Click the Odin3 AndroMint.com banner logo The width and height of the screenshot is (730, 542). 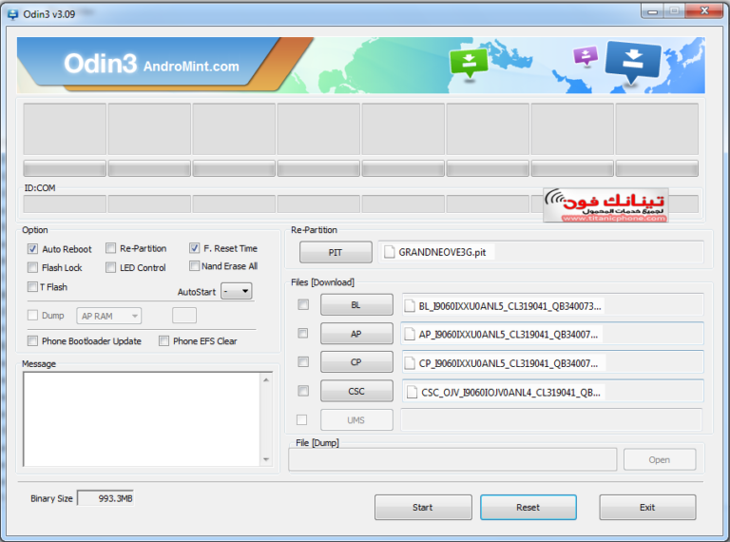[x=151, y=64]
